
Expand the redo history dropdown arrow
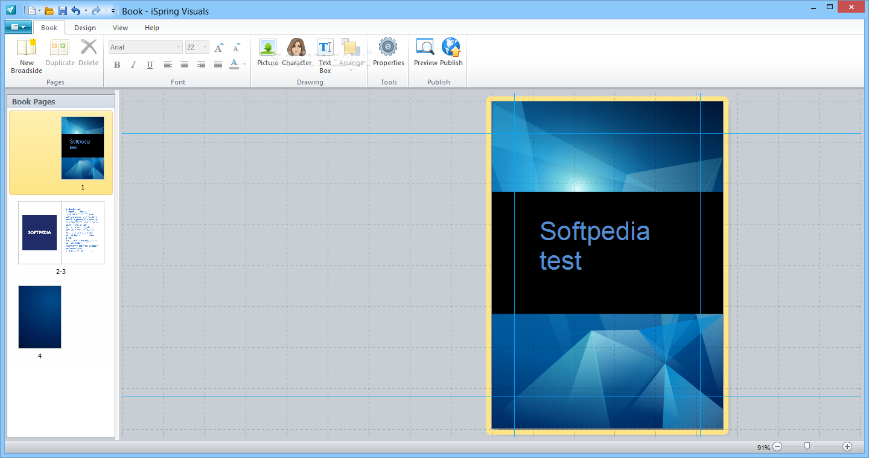[x=106, y=11]
